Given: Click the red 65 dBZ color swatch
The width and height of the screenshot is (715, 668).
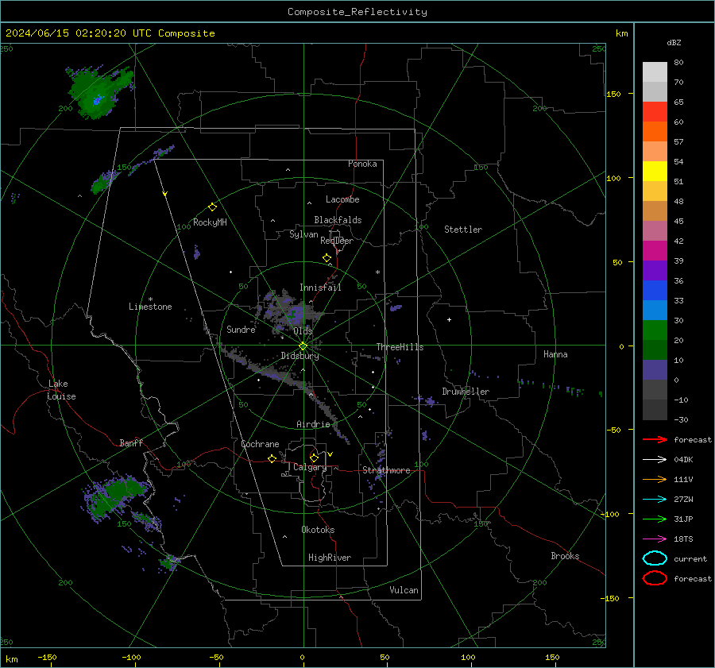Looking at the screenshot, I should pos(655,112).
